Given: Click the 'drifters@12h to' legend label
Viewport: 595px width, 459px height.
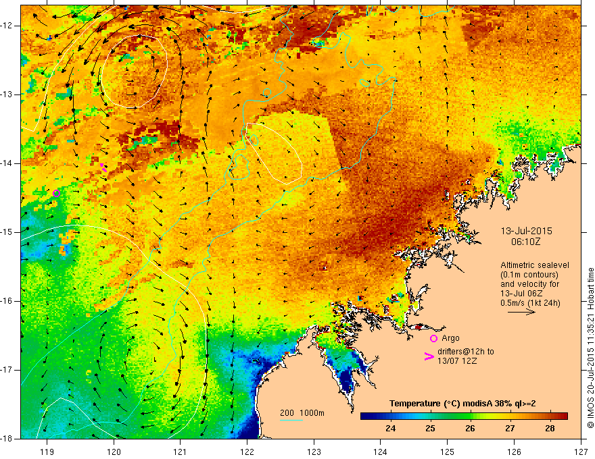Looking at the screenshot, I should 466,352.
